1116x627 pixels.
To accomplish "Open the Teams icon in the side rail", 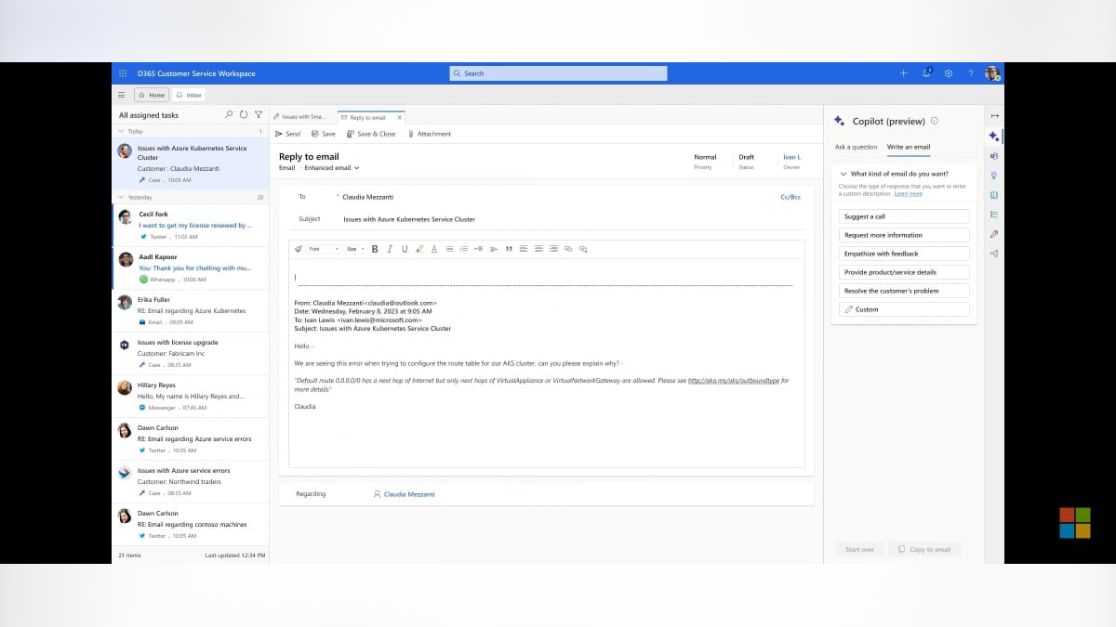I will [994, 156].
